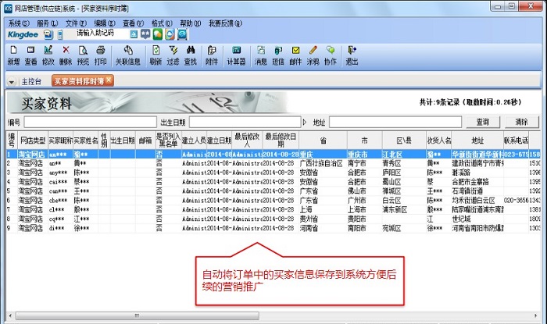Open the 帮助(H) menu
This screenshot has height=324, width=547.
pos(191,23)
